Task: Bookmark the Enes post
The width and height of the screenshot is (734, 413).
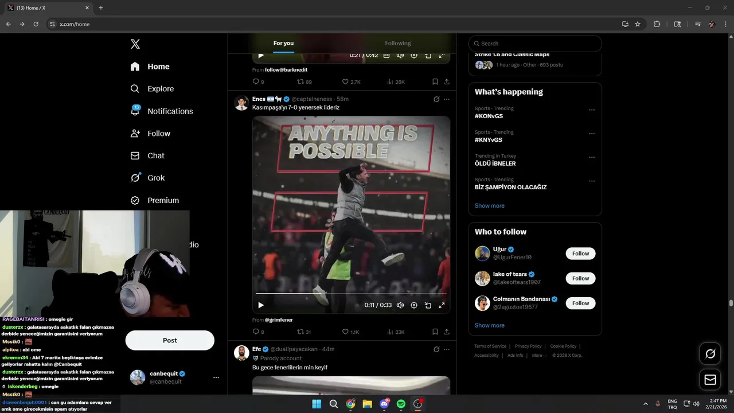Action: click(x=435, y=332)
